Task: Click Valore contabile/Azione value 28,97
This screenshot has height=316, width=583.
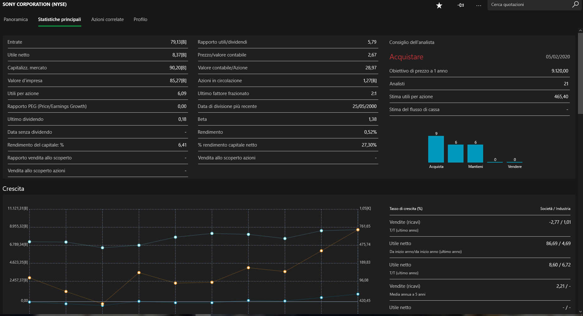Action: click(x=371, y=68)
